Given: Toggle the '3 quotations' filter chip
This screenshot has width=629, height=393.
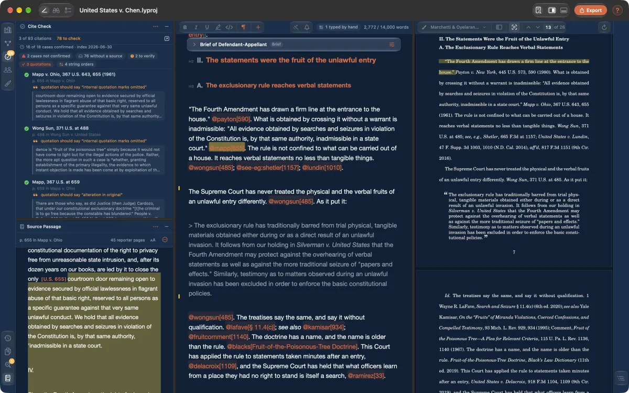Looking at the screenshot, I should [x=37, y=64].
